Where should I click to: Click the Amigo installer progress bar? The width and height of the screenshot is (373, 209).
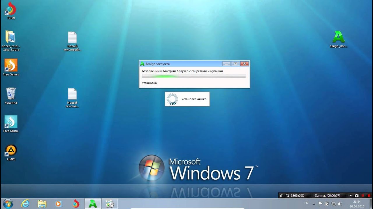(194, 76)
